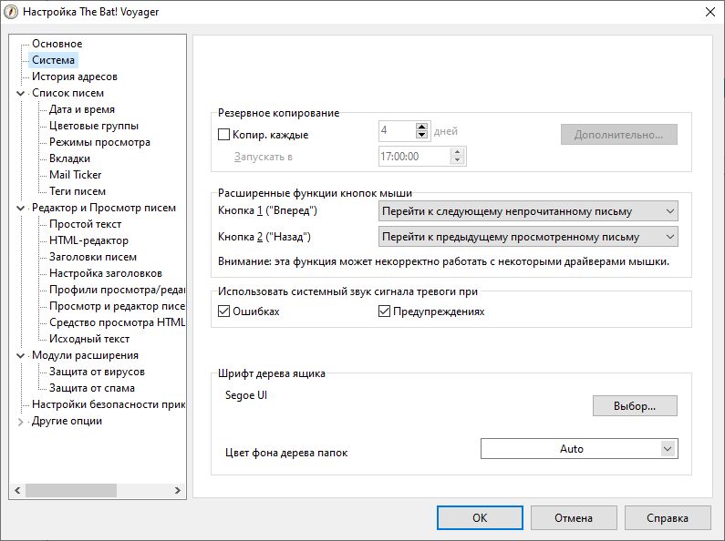This screenshot has width=725, height=541.
Task: Select Основное in the settings tree
Action: (57, 44)
